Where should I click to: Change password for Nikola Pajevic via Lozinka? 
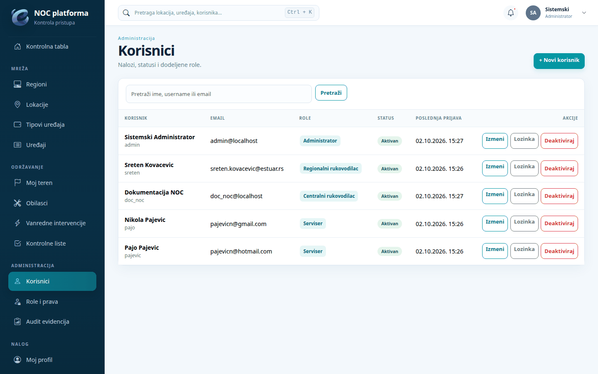pos(524,224)
